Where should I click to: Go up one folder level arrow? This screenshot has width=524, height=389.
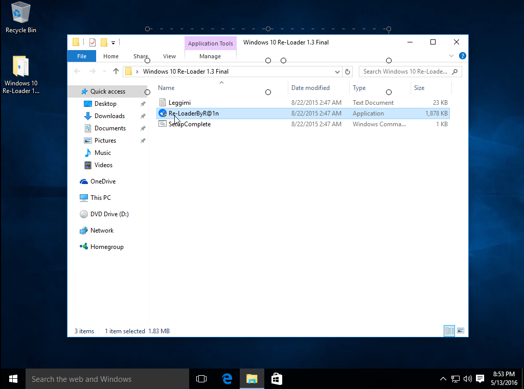(116, 71)
